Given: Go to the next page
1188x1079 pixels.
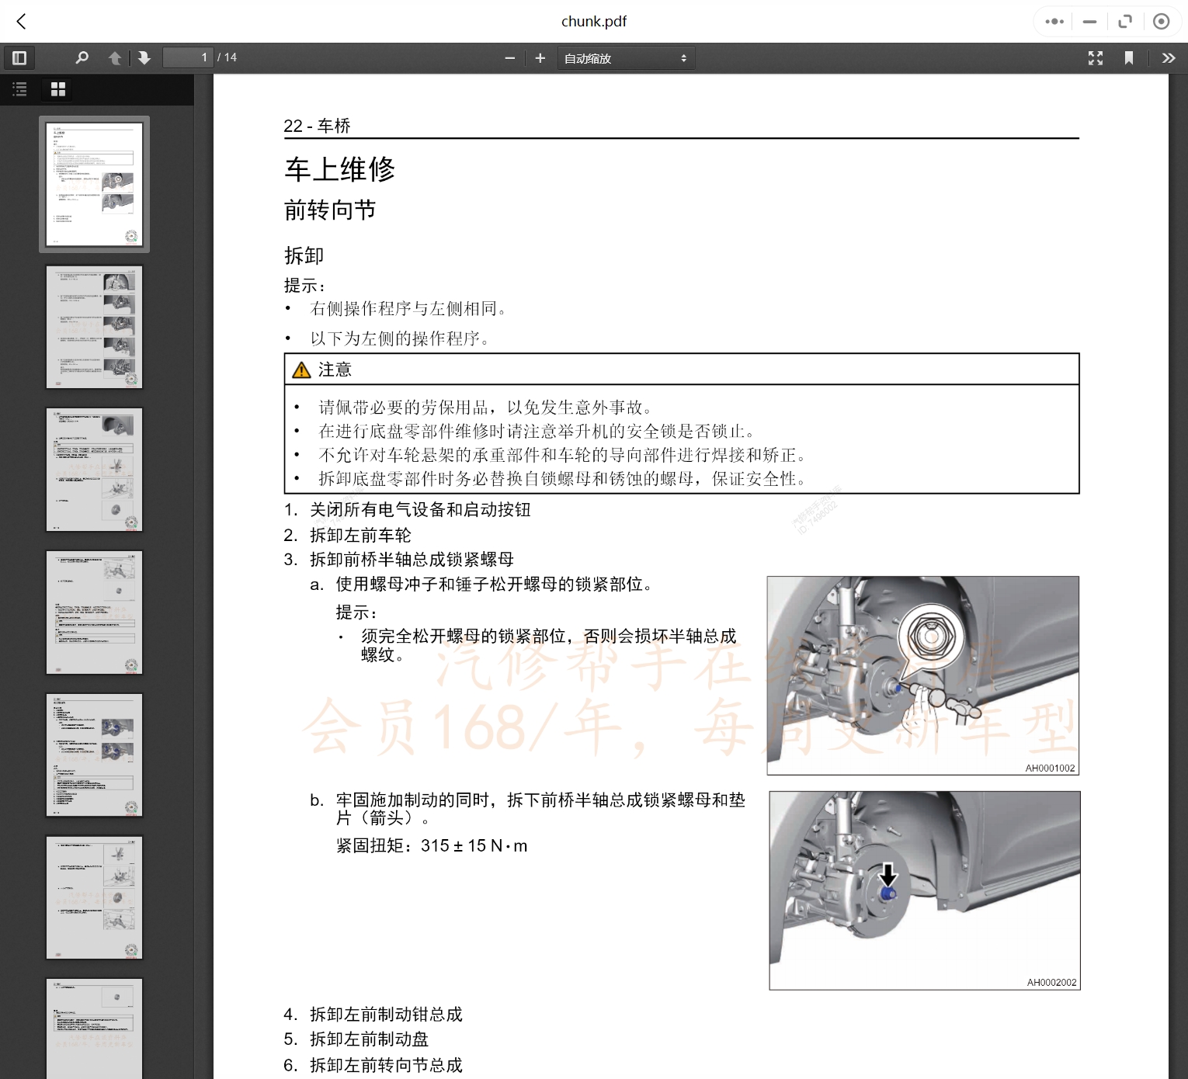Looking at the screenshot, I should coord(144,57).
